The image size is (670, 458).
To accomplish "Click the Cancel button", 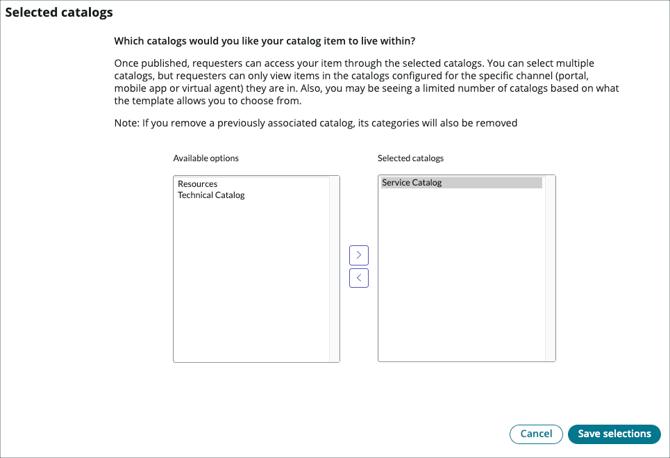I will (x=536, y=434).
